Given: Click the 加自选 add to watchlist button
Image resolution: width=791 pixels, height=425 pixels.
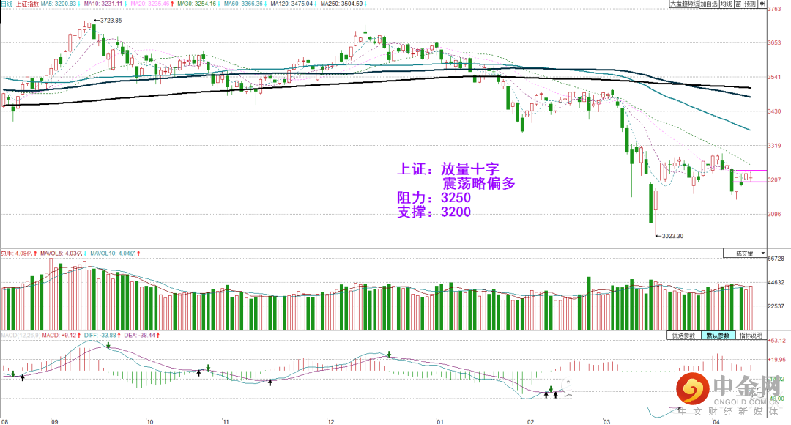Looking at the screenshot, I should click(x=709, y=4).
